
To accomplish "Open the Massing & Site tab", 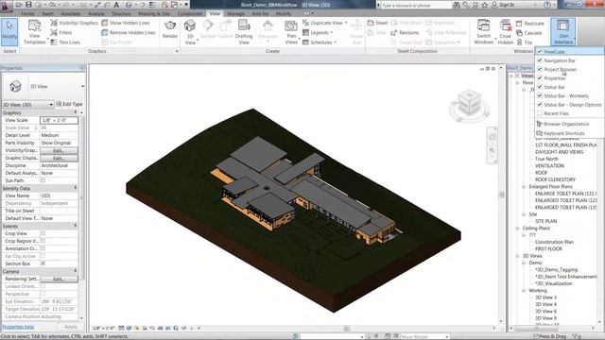I will pyautogui.click(x=154, y=13).
